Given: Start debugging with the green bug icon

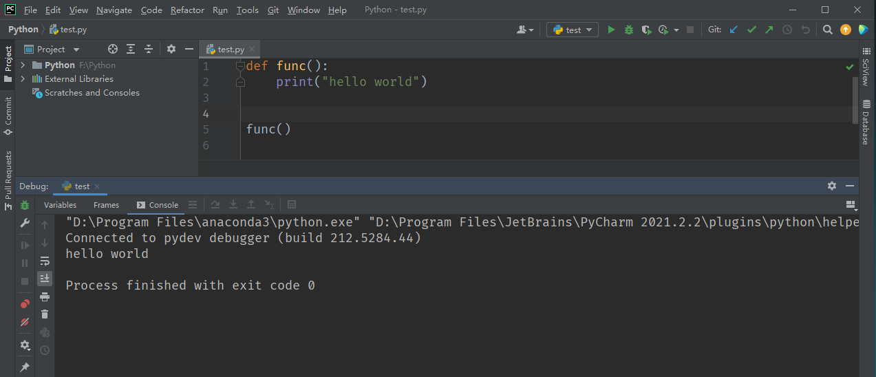Looking at the screenshot, I should [x=628, y=30].
